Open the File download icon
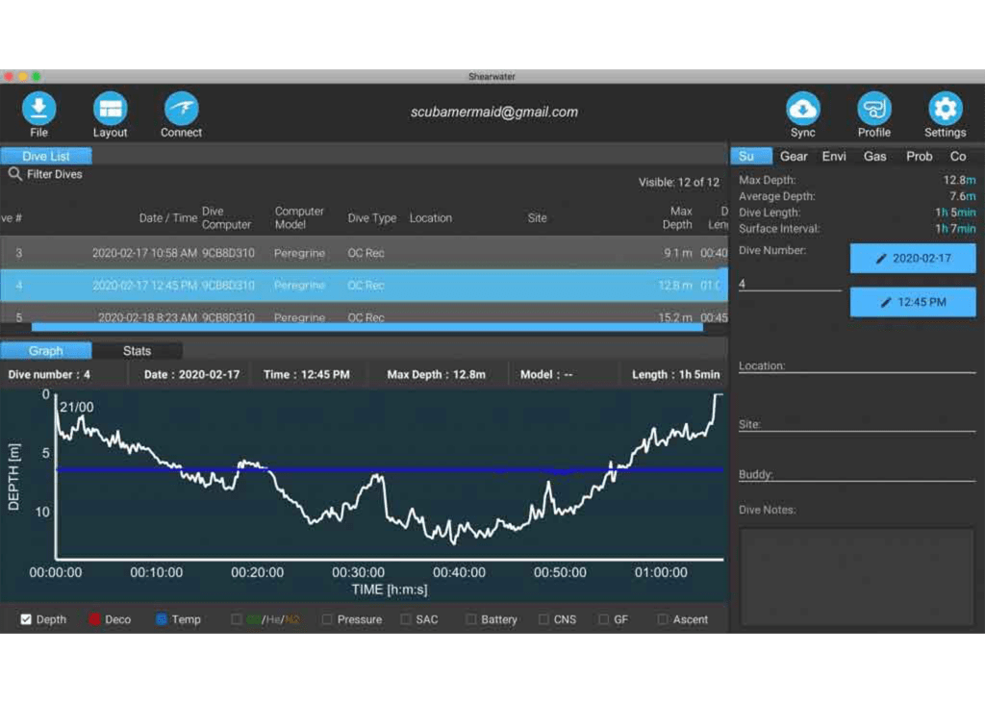 tap(38, 109)
